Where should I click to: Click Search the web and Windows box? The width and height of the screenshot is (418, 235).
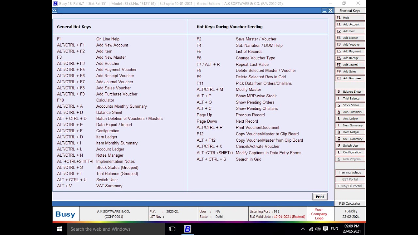pyautogui.click(x=116, y=229)
